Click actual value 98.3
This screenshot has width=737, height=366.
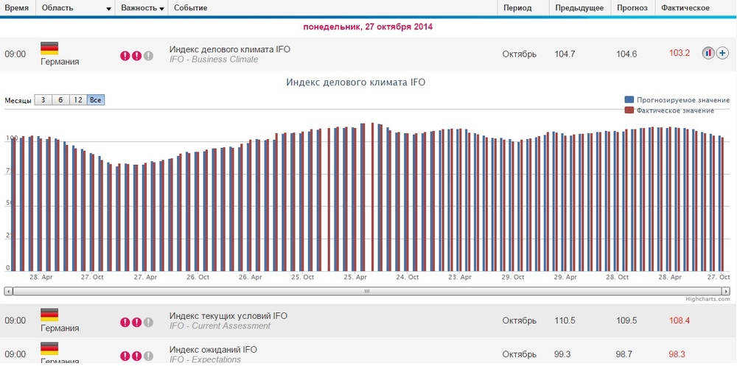(677, 354)
